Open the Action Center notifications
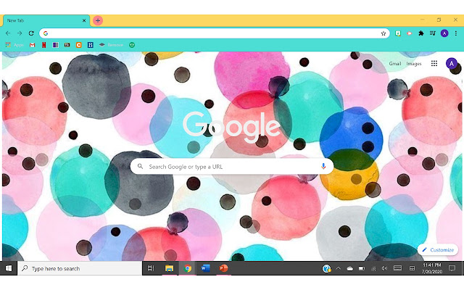464x290 pixels. (452, 268)
